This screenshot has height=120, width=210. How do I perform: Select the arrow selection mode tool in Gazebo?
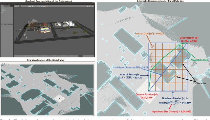tap(15, 6)
